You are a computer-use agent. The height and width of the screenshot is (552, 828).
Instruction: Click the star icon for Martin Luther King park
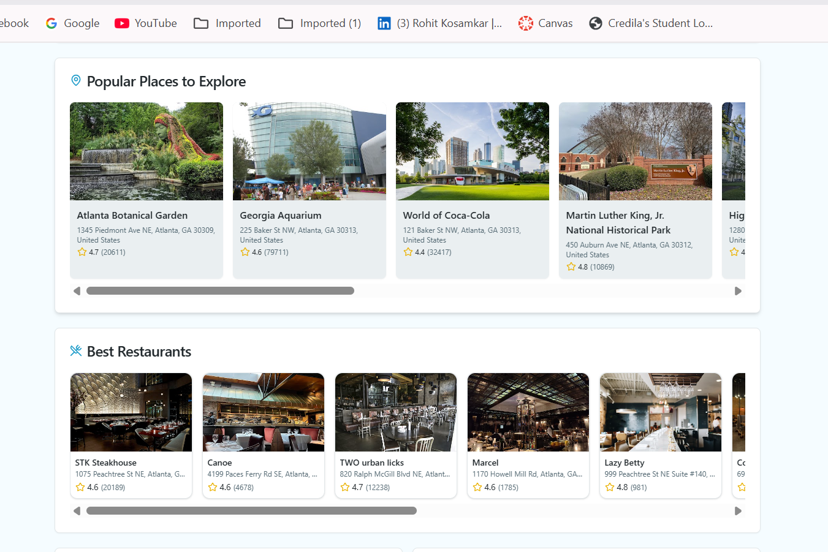pos(571,267)
